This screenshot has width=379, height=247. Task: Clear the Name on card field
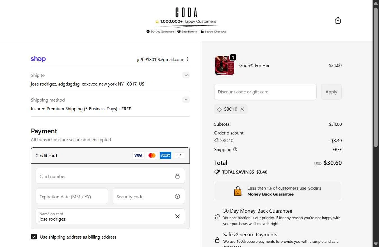177,216
